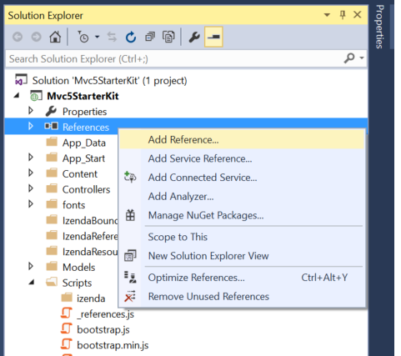
Task: Choose Remove Unused References menu item
Action: click(242, 297)
